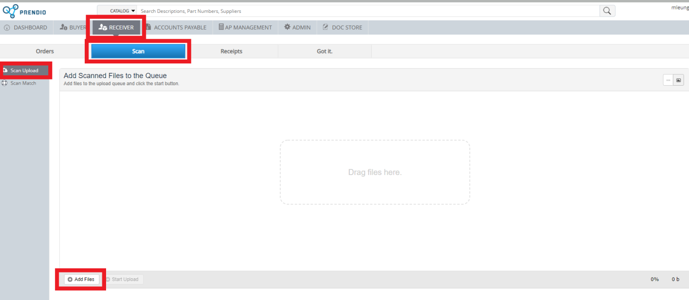Screen dimensions: 689x300
Task: Click the Dashboard gauge icon
Action: pos(7,27)
